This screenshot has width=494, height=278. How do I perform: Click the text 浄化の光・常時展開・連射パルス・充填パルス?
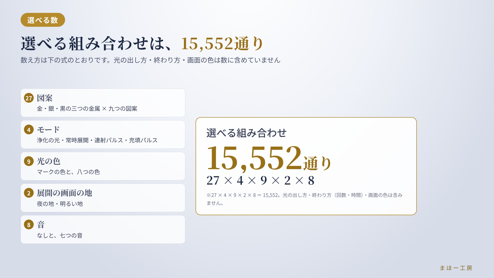click(x=97, y=140)
